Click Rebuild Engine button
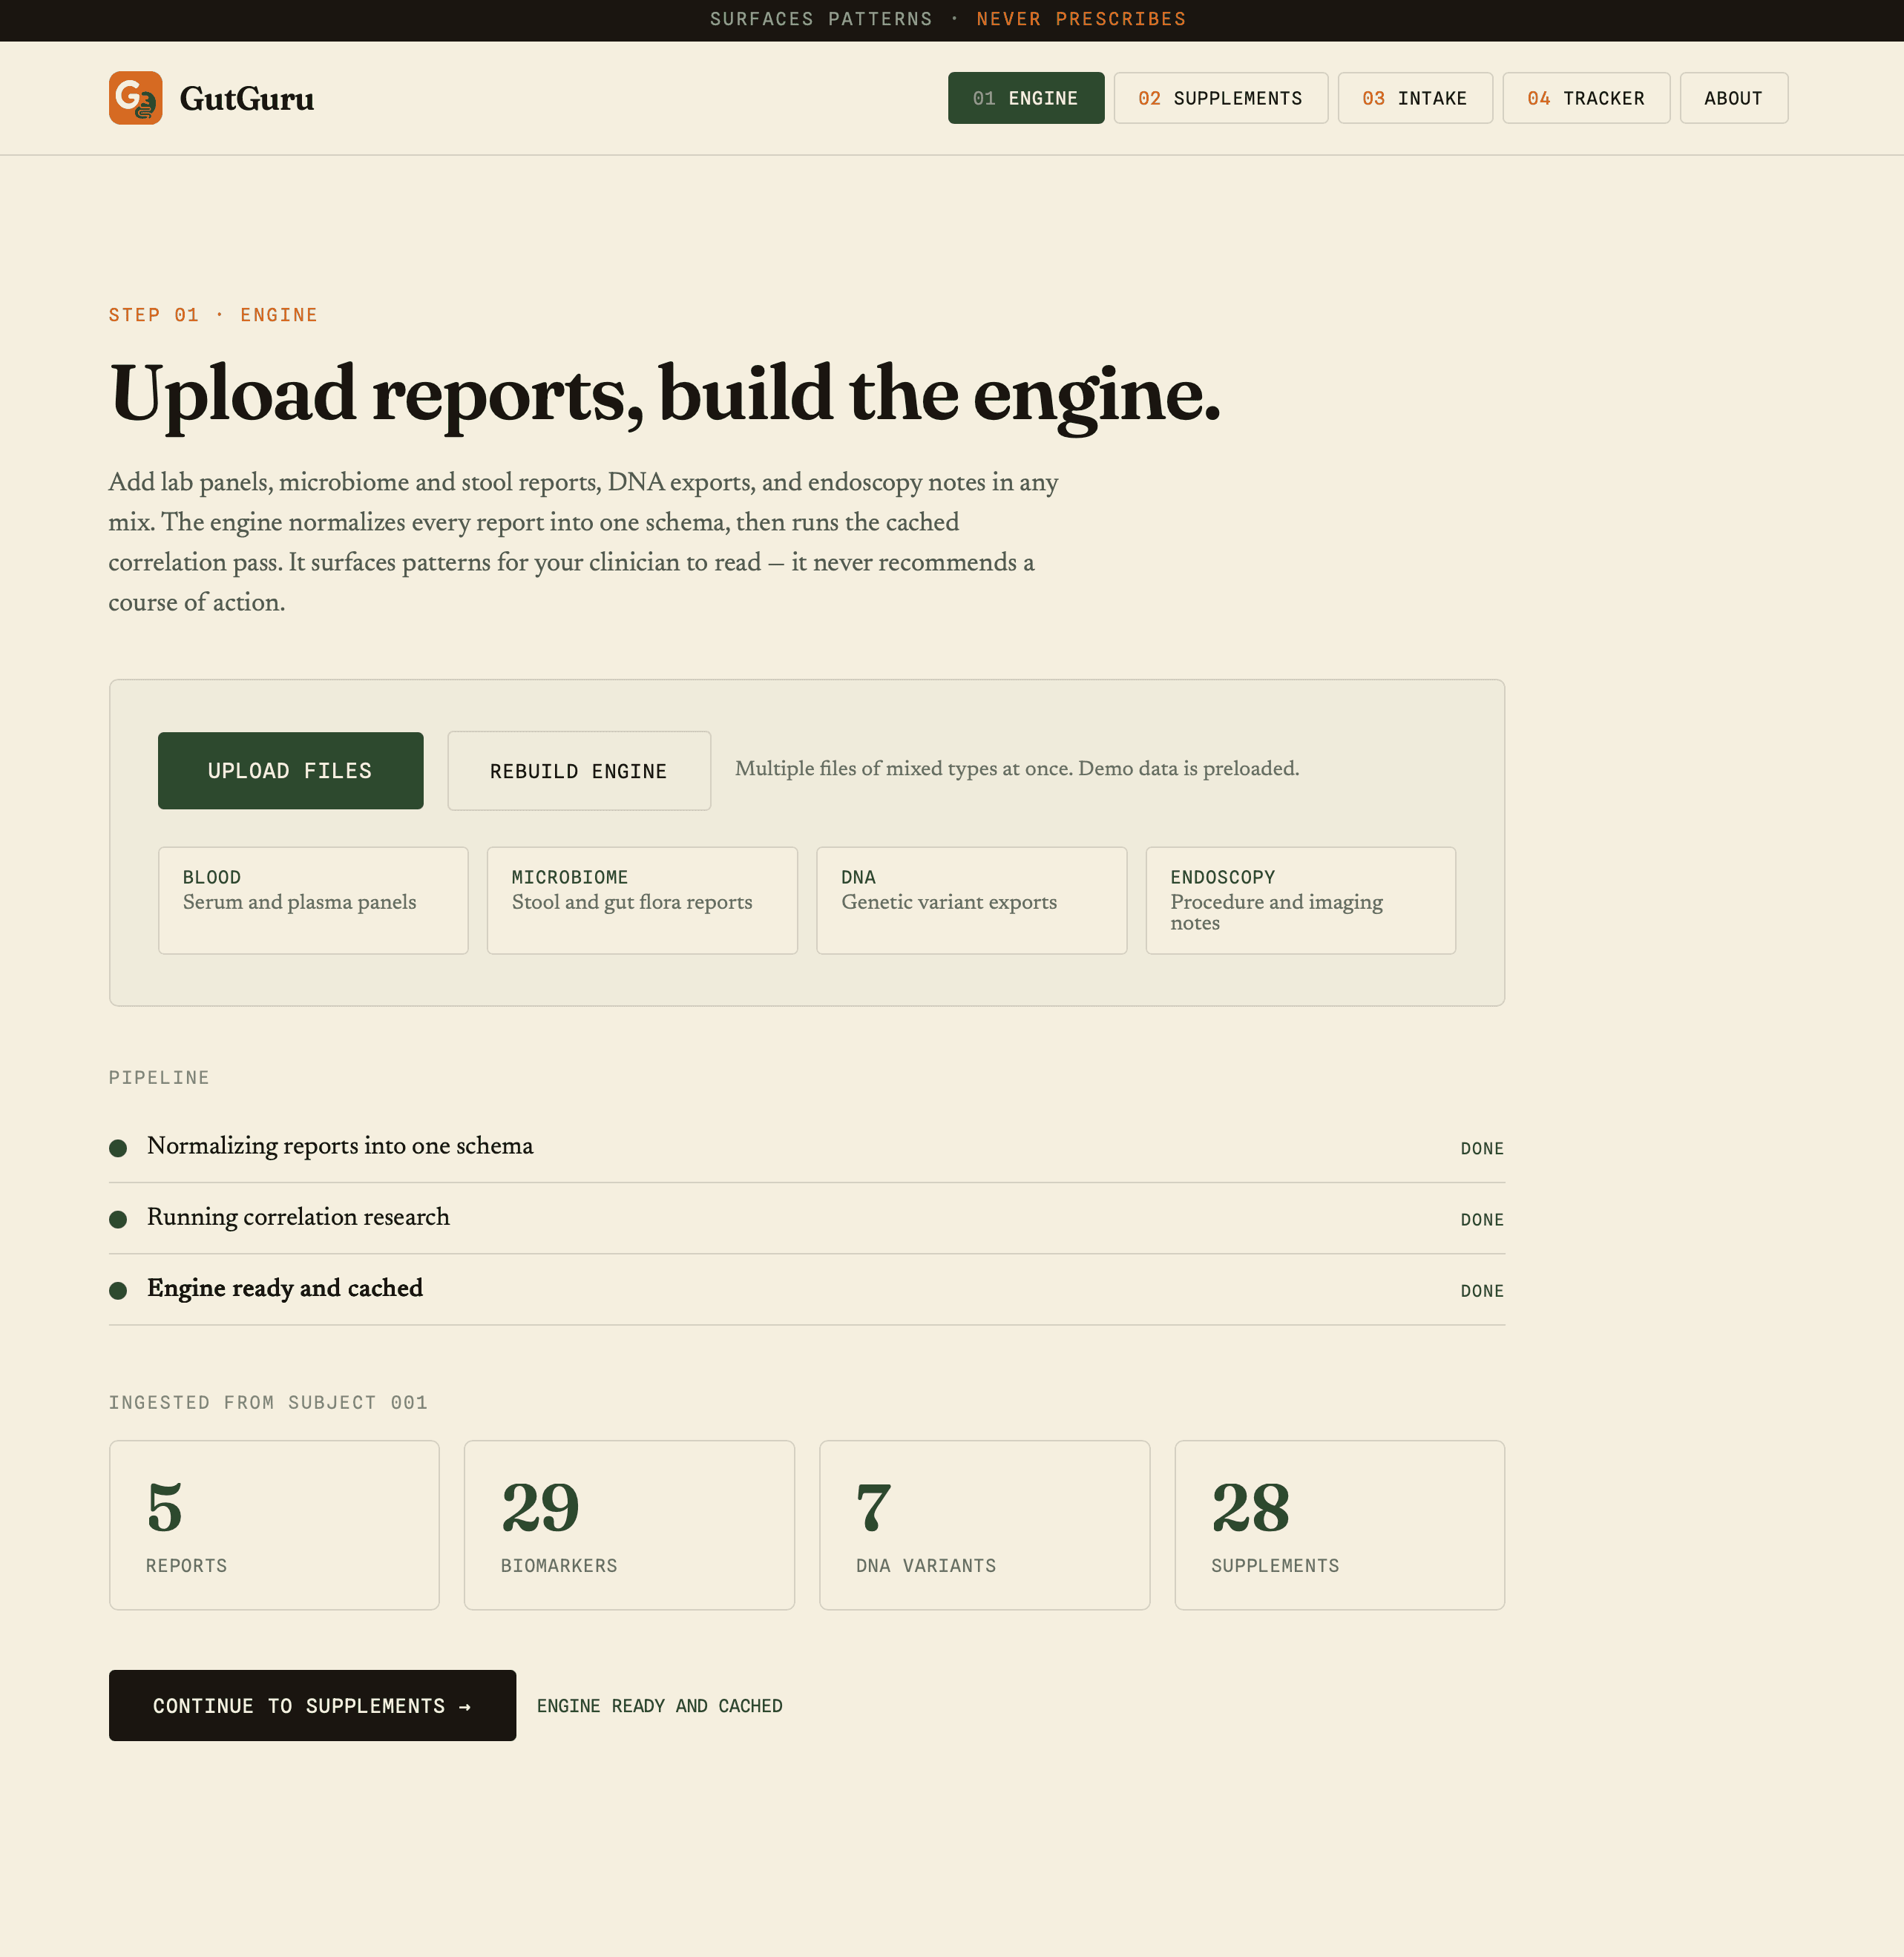The height and width of the screenshot is (1957, 1904). tap(579, 771)
